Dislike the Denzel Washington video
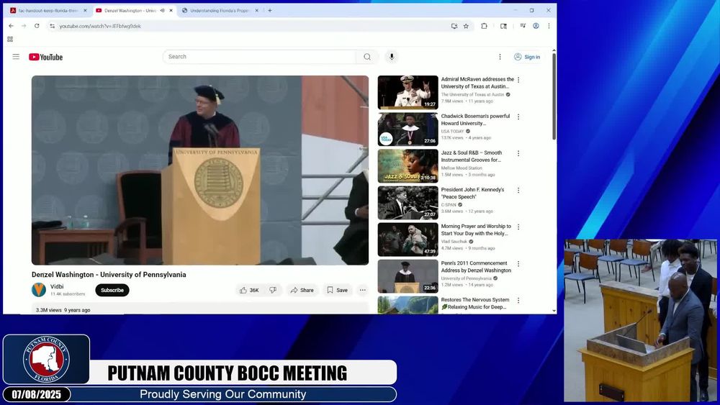This screenshot has height=405, width=720. click(x=273, y=291)
